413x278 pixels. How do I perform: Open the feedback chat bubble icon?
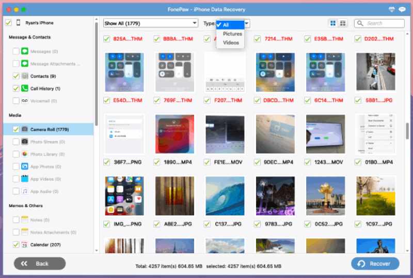pyautogui.click(x=403, y=10)
